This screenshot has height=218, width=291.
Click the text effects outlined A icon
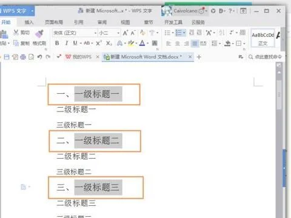(119, 43)
